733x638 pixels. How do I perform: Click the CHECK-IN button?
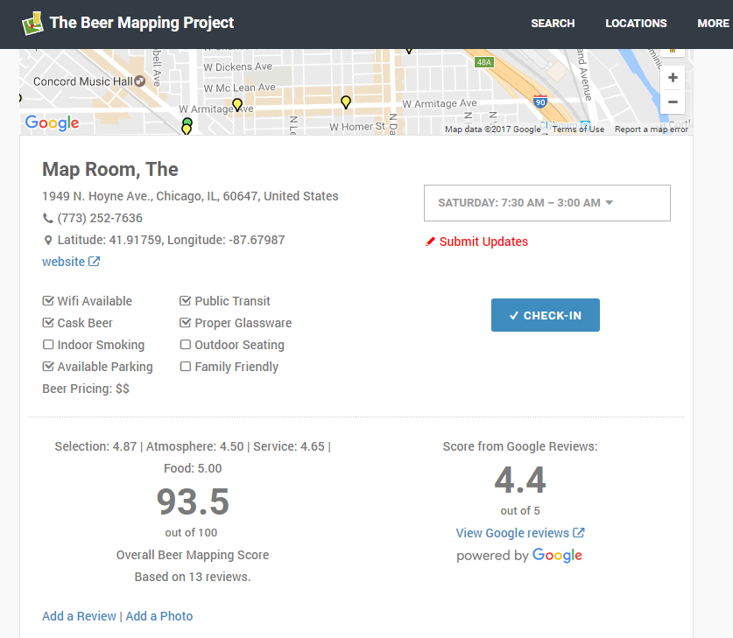[545, 315]
